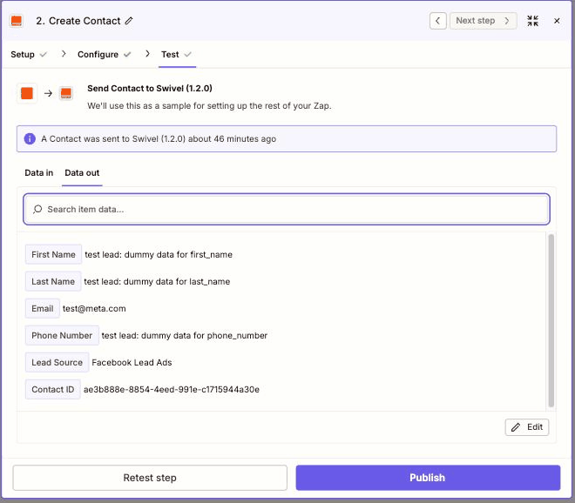Select the Last Name field label
This screenshot has height=503, width=575.
click(x=53, y=281)
